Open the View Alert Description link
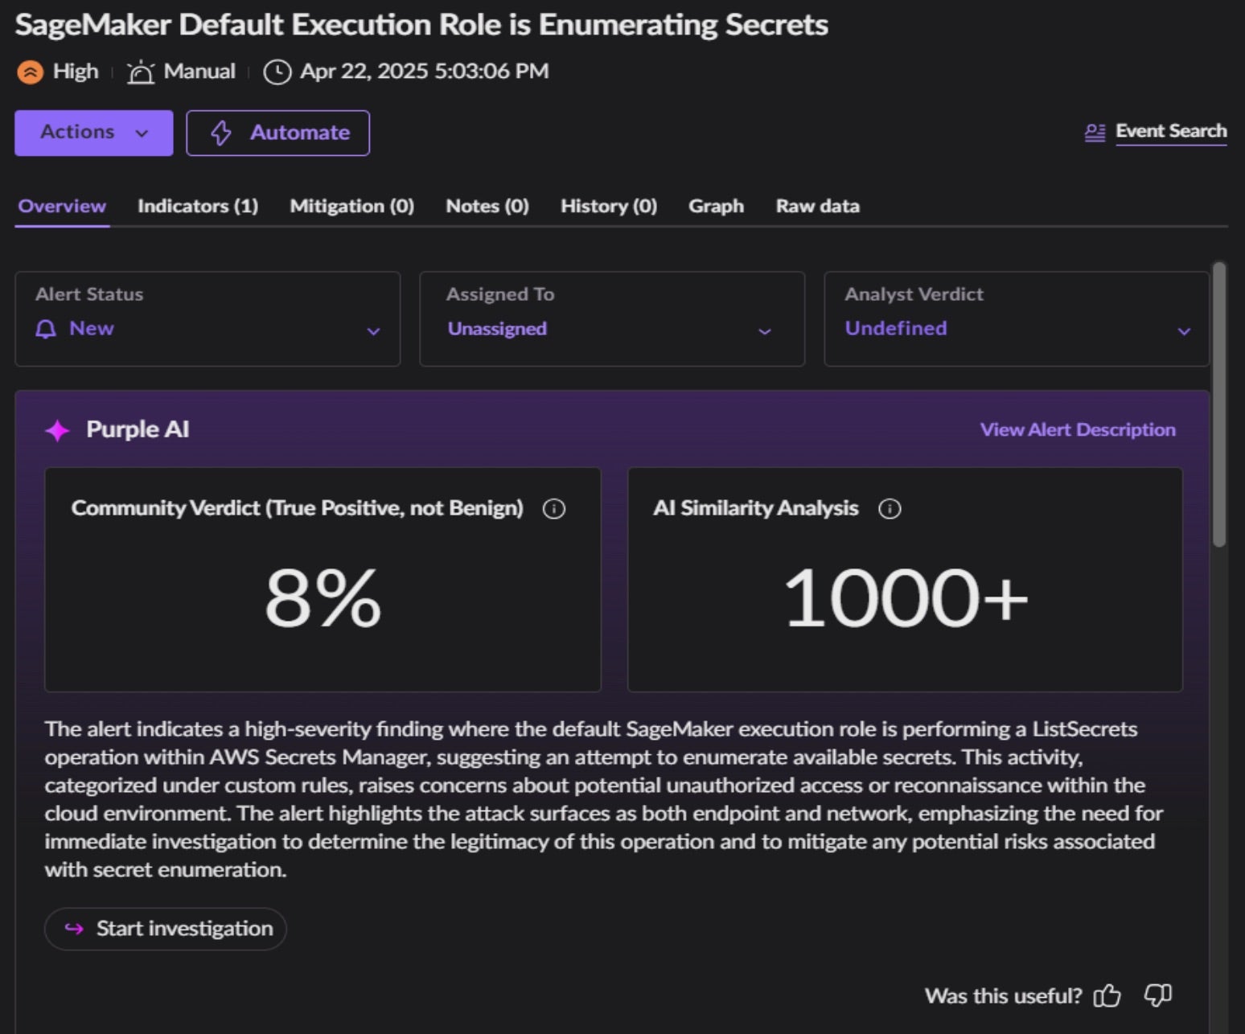 coord(1077,430)
